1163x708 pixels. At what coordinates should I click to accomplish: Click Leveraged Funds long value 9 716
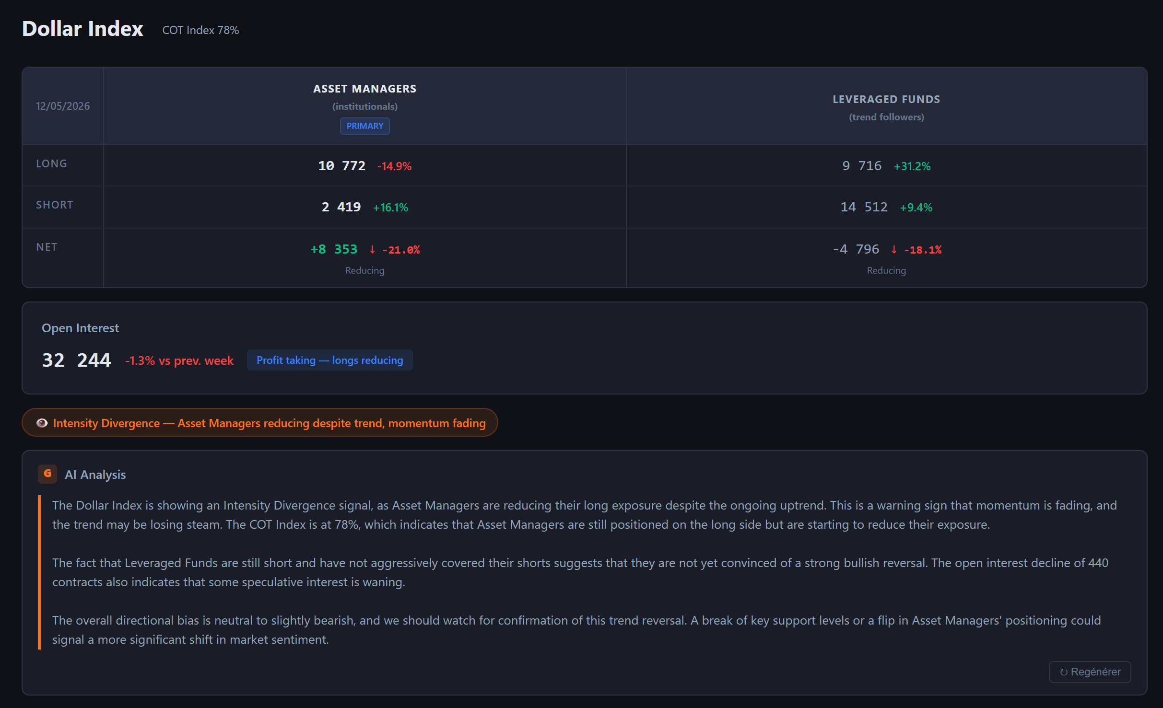pyautogui.click(x=862, y=166)
